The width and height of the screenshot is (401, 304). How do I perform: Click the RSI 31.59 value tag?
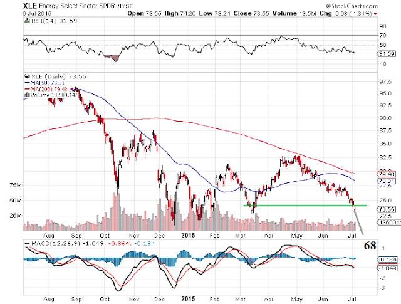pos(387,54)
